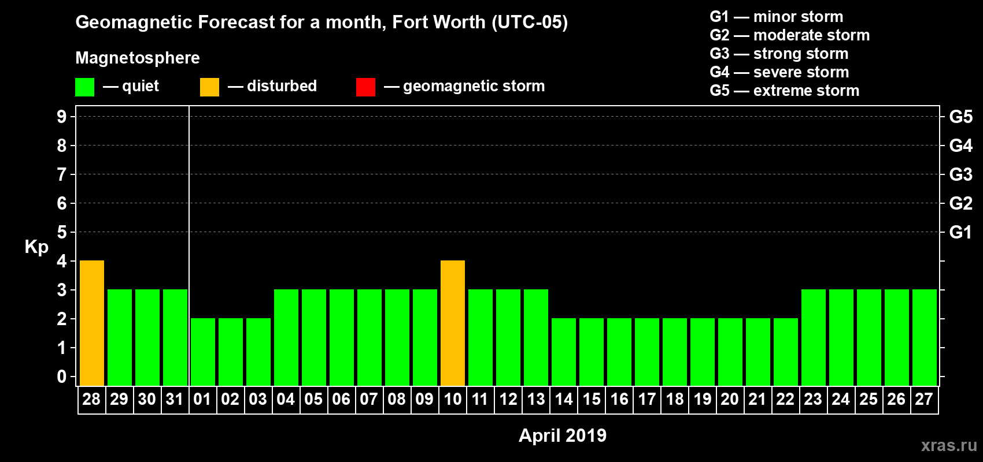Viewport: 983px width, 462px height.
Task: Click the 'G5 — extreme storm' legend line
Action: [785, 91]
